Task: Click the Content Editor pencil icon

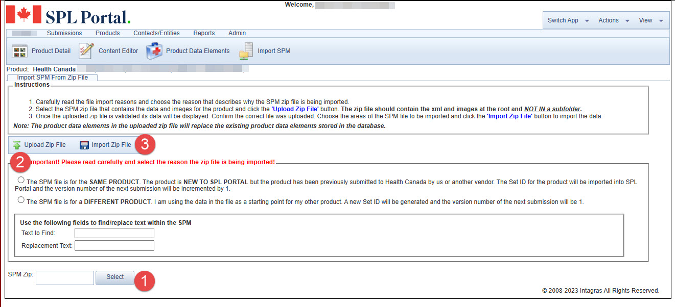Action: [86, 51]
